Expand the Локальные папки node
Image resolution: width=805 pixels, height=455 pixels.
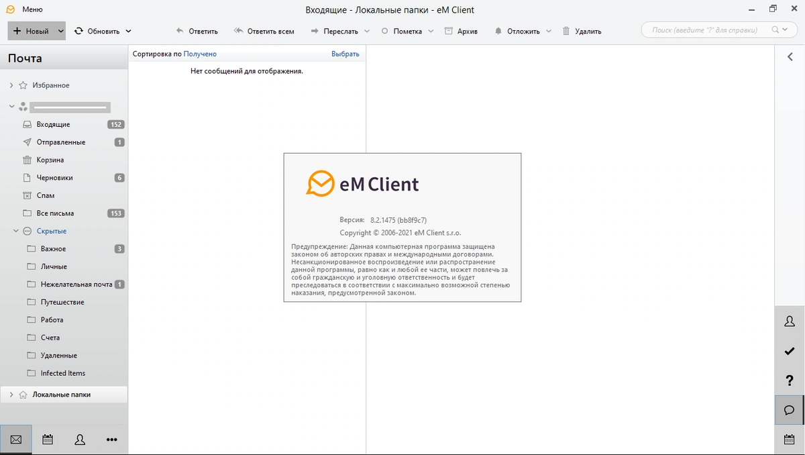click(11, 395)
